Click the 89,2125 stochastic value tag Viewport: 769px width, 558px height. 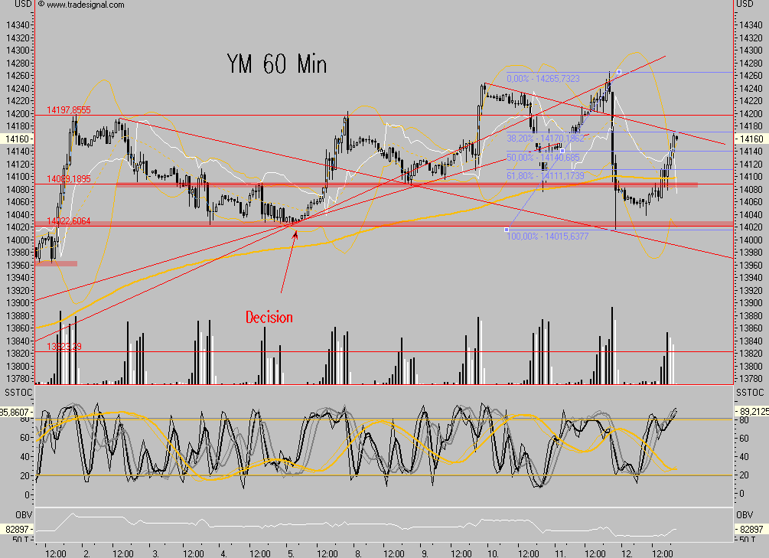click(x=751, y=411)
